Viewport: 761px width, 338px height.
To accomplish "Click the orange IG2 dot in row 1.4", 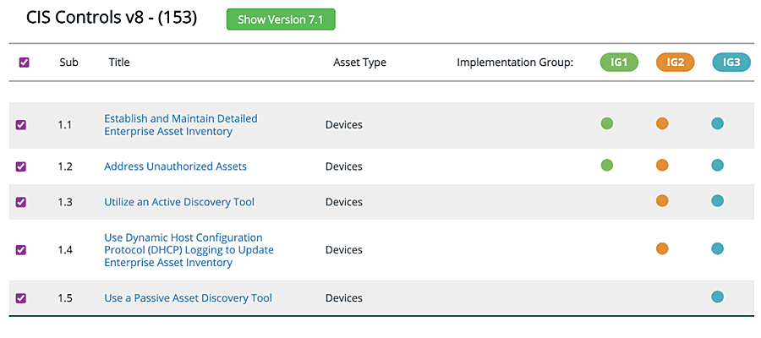I will click(662, 248).
